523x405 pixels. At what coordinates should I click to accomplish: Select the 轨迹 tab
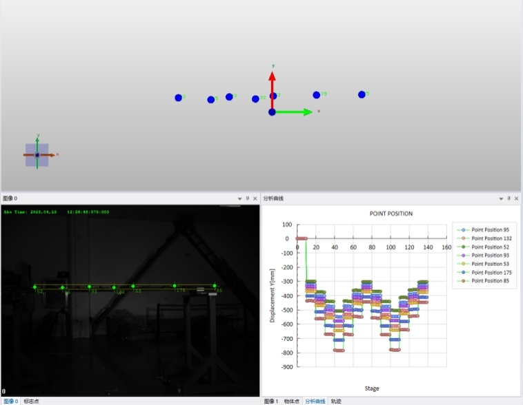click(x=336, y=401)
